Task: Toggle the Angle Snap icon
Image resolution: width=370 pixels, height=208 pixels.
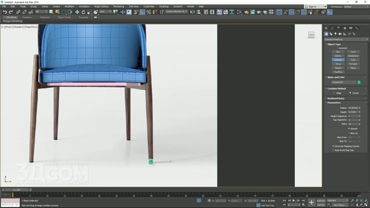Action: (x=142, y=12)
